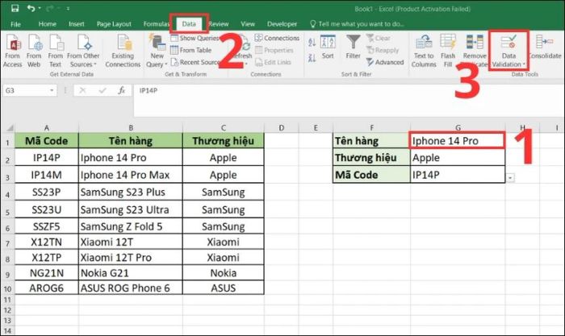Click Properties button in Connections group
The width and height of the screenshot is (565, 336).
[x=274, y=50]
